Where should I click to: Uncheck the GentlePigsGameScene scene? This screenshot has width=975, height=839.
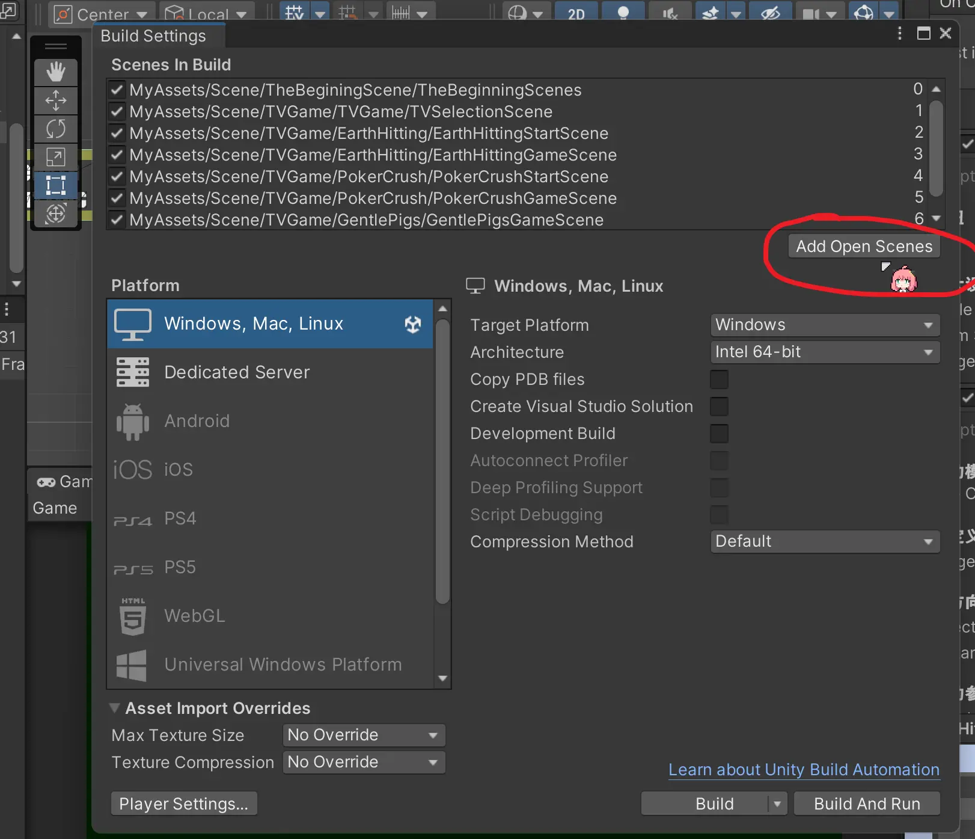tap(117, 220)
